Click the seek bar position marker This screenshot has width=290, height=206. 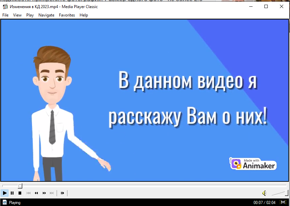pos(20,185)
